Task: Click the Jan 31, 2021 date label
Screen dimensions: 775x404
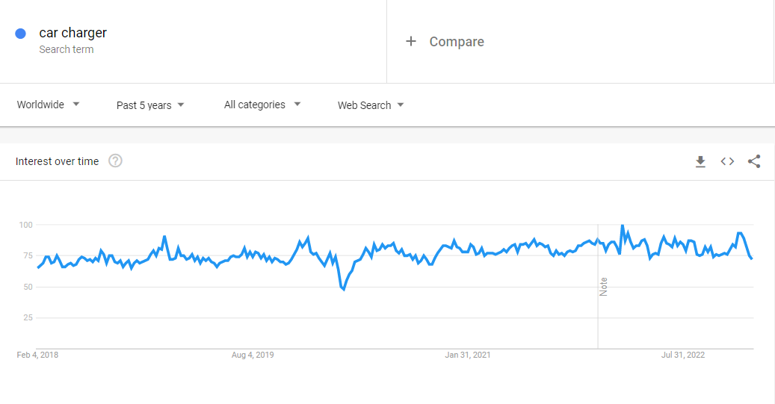Action: [x=468, y=355]
